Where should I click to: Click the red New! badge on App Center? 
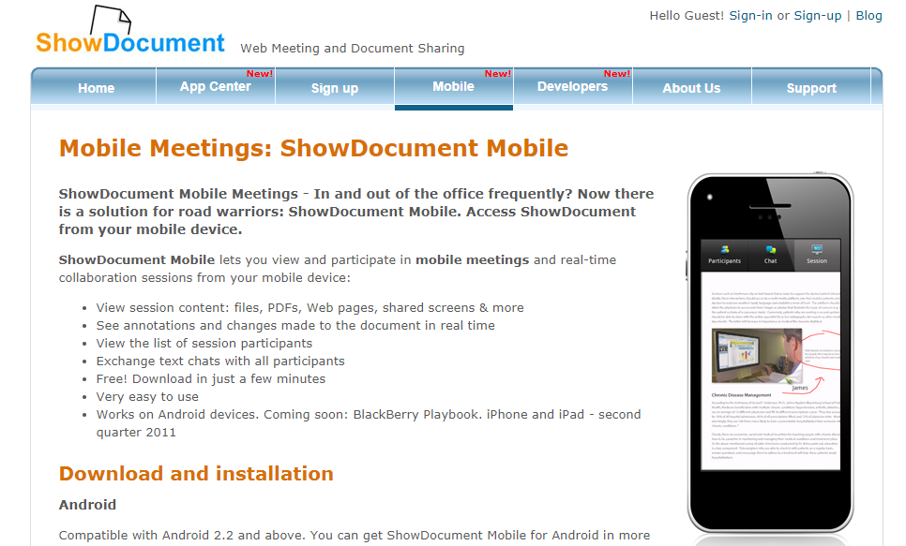tap(260, 74)
